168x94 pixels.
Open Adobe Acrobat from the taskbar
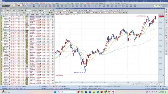click(x=102, y=92)
